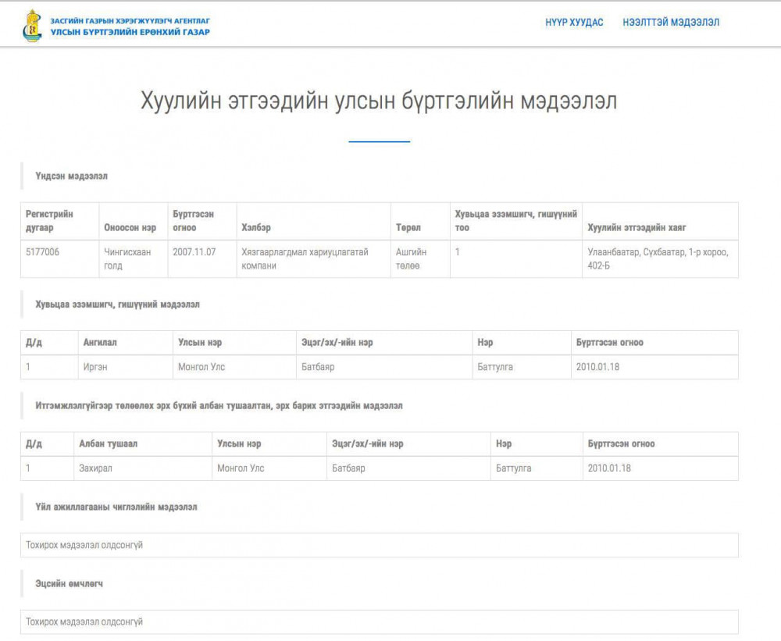Click the registered date 2007.11.07
Viewport: 781px width, 641px height.
pos(194,252)
